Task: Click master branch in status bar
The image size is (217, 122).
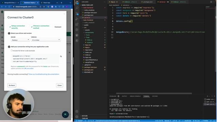Action: point(79,121)
